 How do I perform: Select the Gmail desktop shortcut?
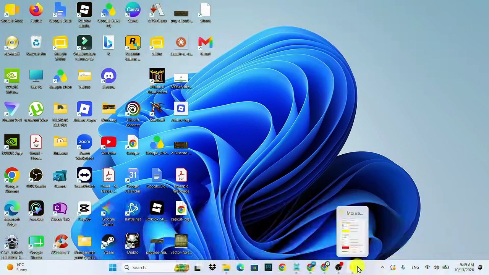[206, 46]
